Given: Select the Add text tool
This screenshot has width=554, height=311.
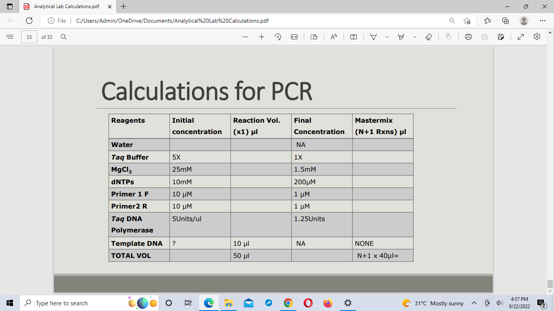Looking at the screenshot, I should (x=354, y=37).
